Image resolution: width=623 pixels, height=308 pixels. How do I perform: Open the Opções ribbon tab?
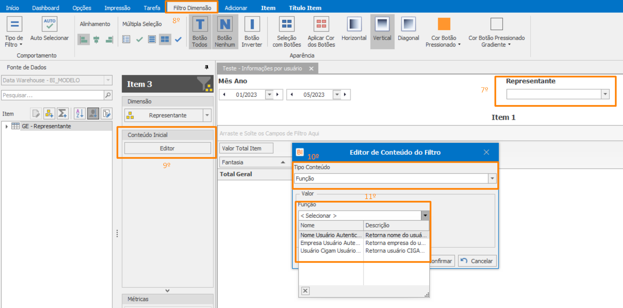82,8
